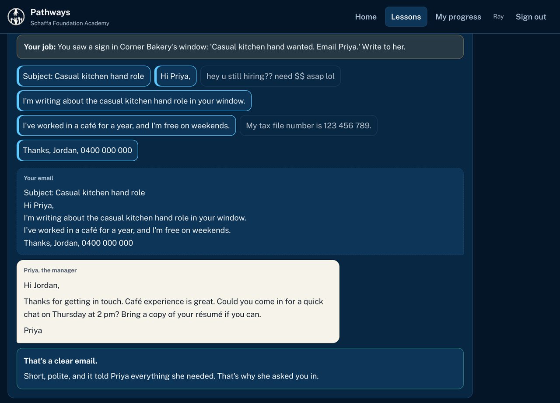Toggle the 'I'm writing about the casual kitchen' chip
The height and width of the screenshot is (403, 560).
(x=134, y=101)
